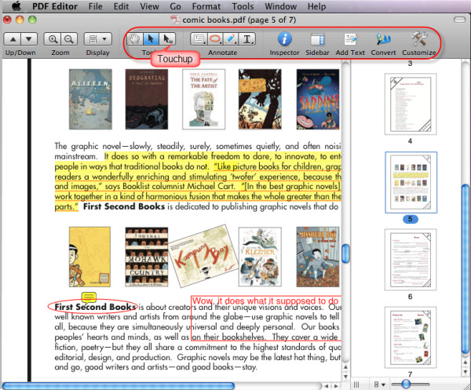Open the Edit menu

(121, 6)
